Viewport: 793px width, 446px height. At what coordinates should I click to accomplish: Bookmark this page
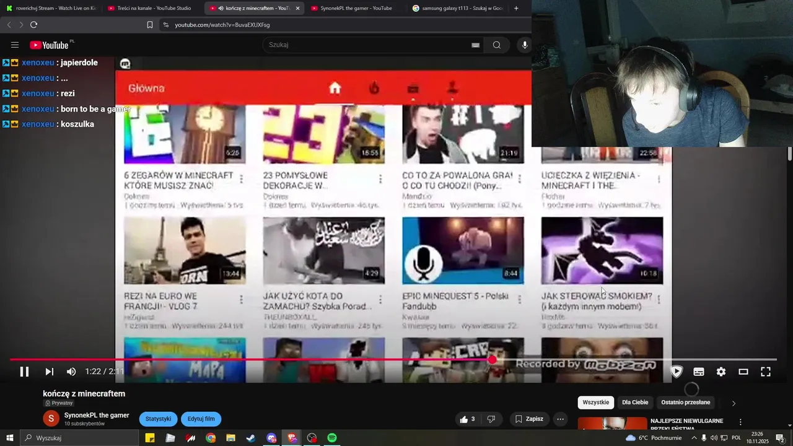pyautogui.click(x=150, y=25)
